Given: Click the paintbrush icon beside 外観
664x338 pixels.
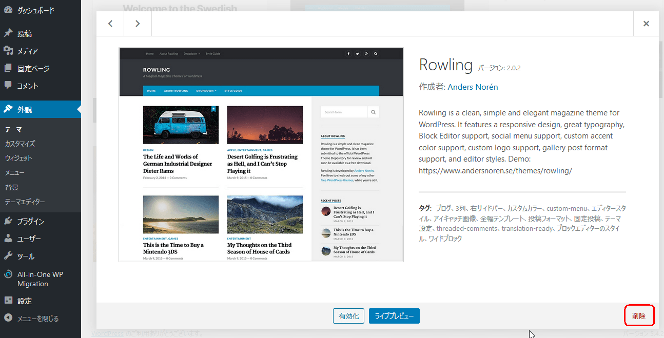Looking at the screenshot, I should (8, 109).
